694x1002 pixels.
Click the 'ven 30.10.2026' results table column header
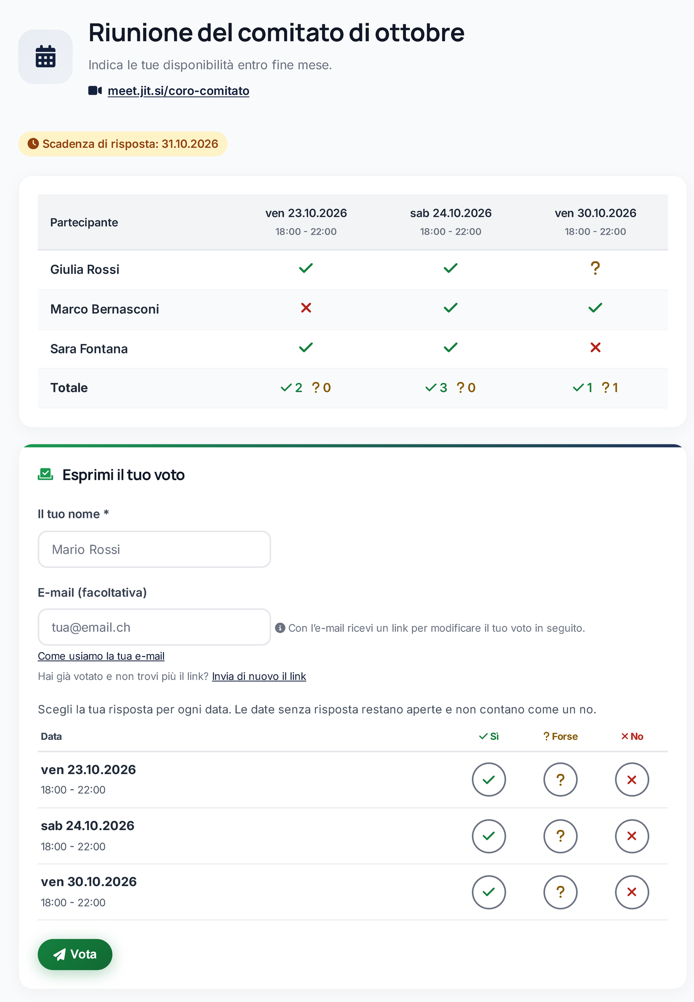[x=595, y=222]
